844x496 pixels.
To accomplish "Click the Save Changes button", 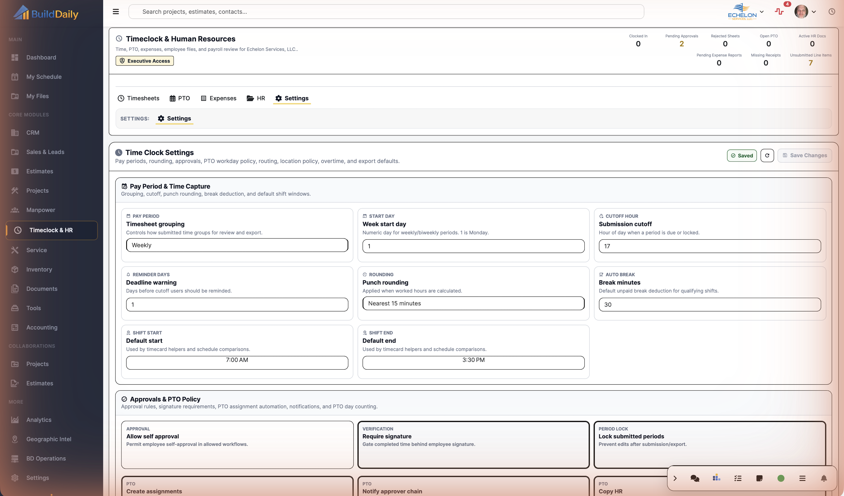I will (804, 156).
